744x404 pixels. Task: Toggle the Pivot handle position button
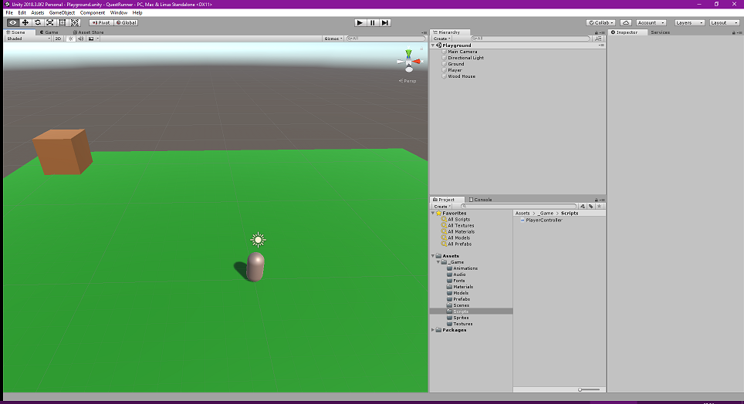point(100,22)
